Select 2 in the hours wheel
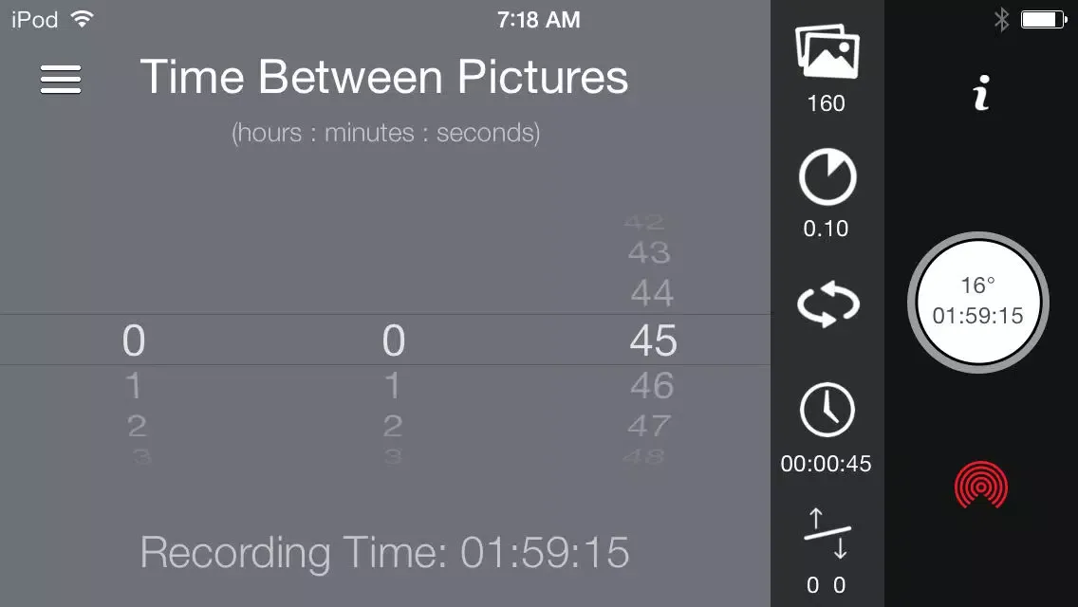This screenshot has height=607, width=1078. pos(137,426)
